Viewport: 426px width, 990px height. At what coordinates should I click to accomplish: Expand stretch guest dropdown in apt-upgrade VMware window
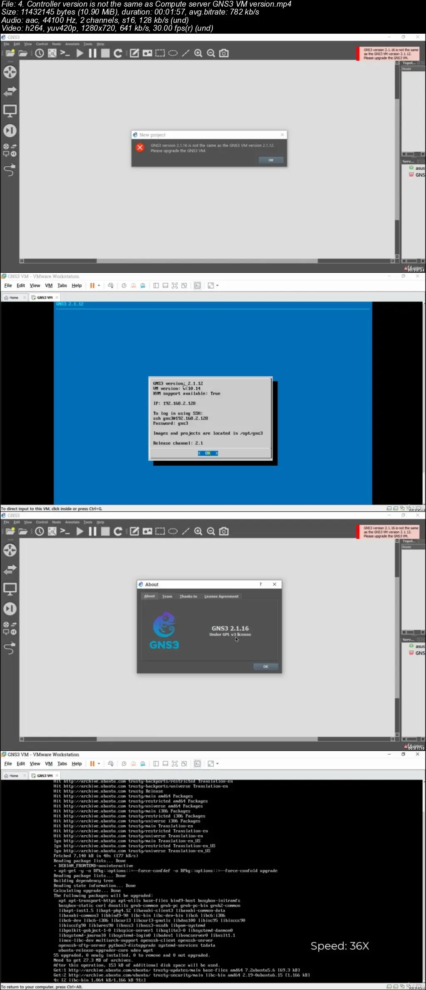[217, 764]
